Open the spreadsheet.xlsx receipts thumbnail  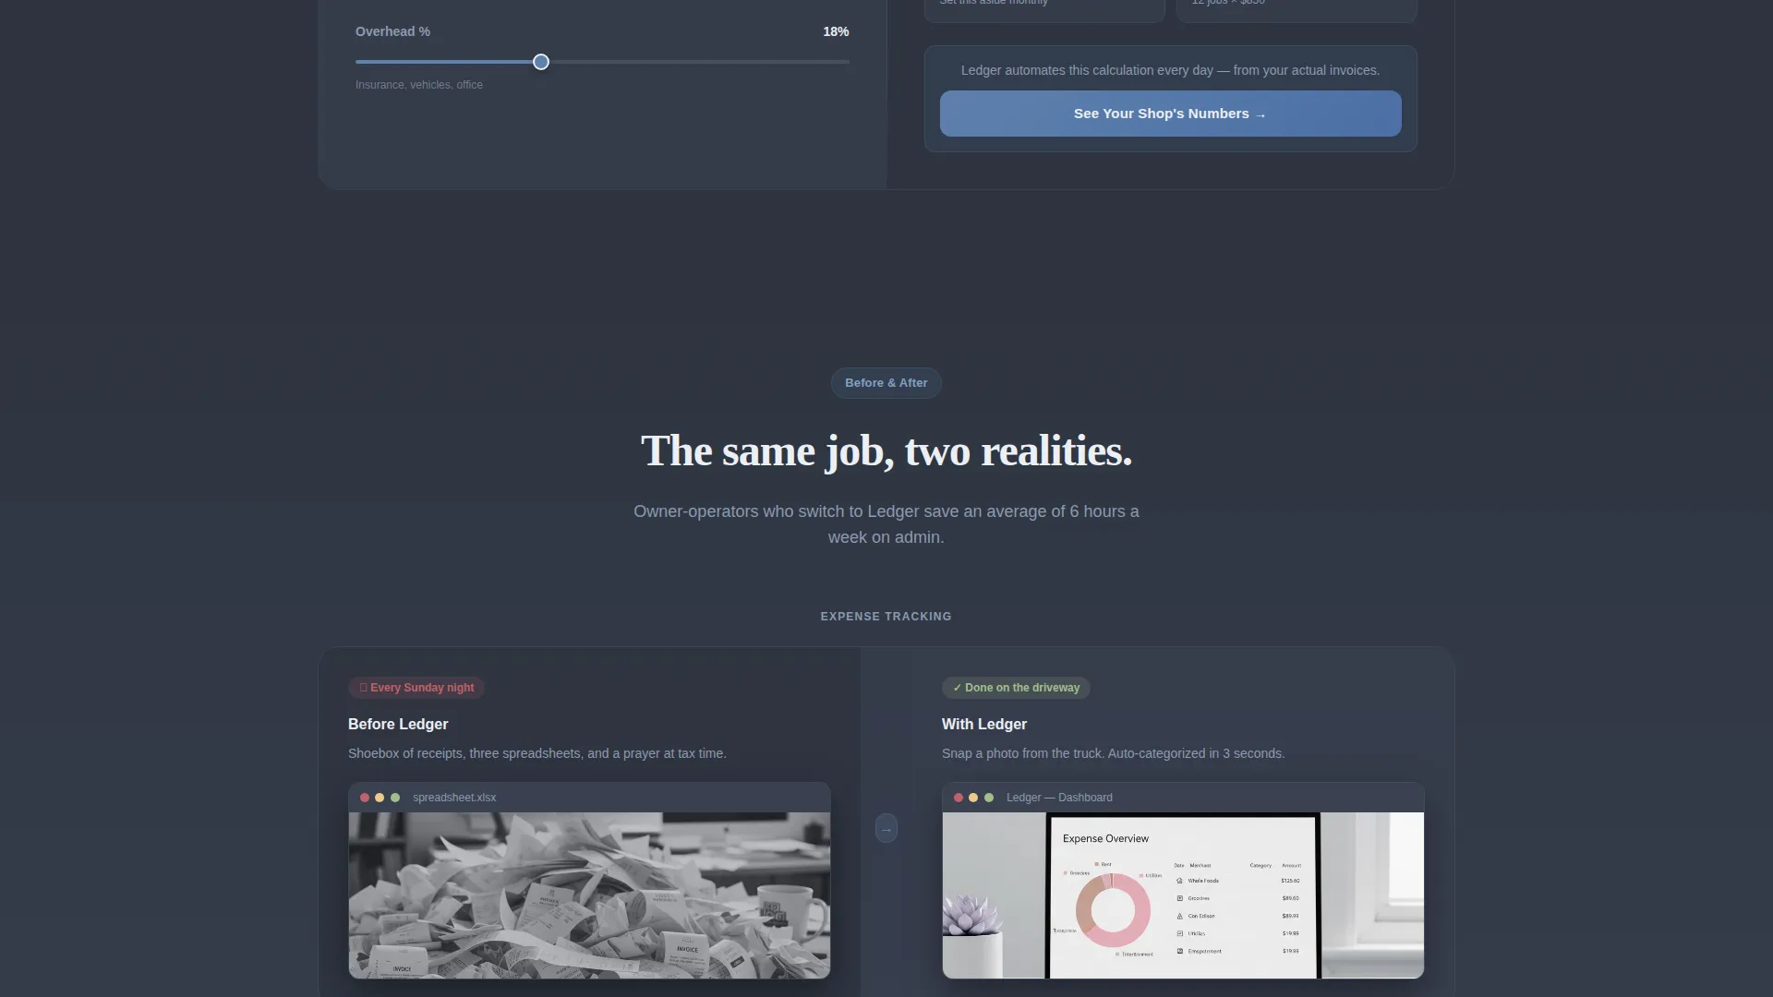pos(589,895)
